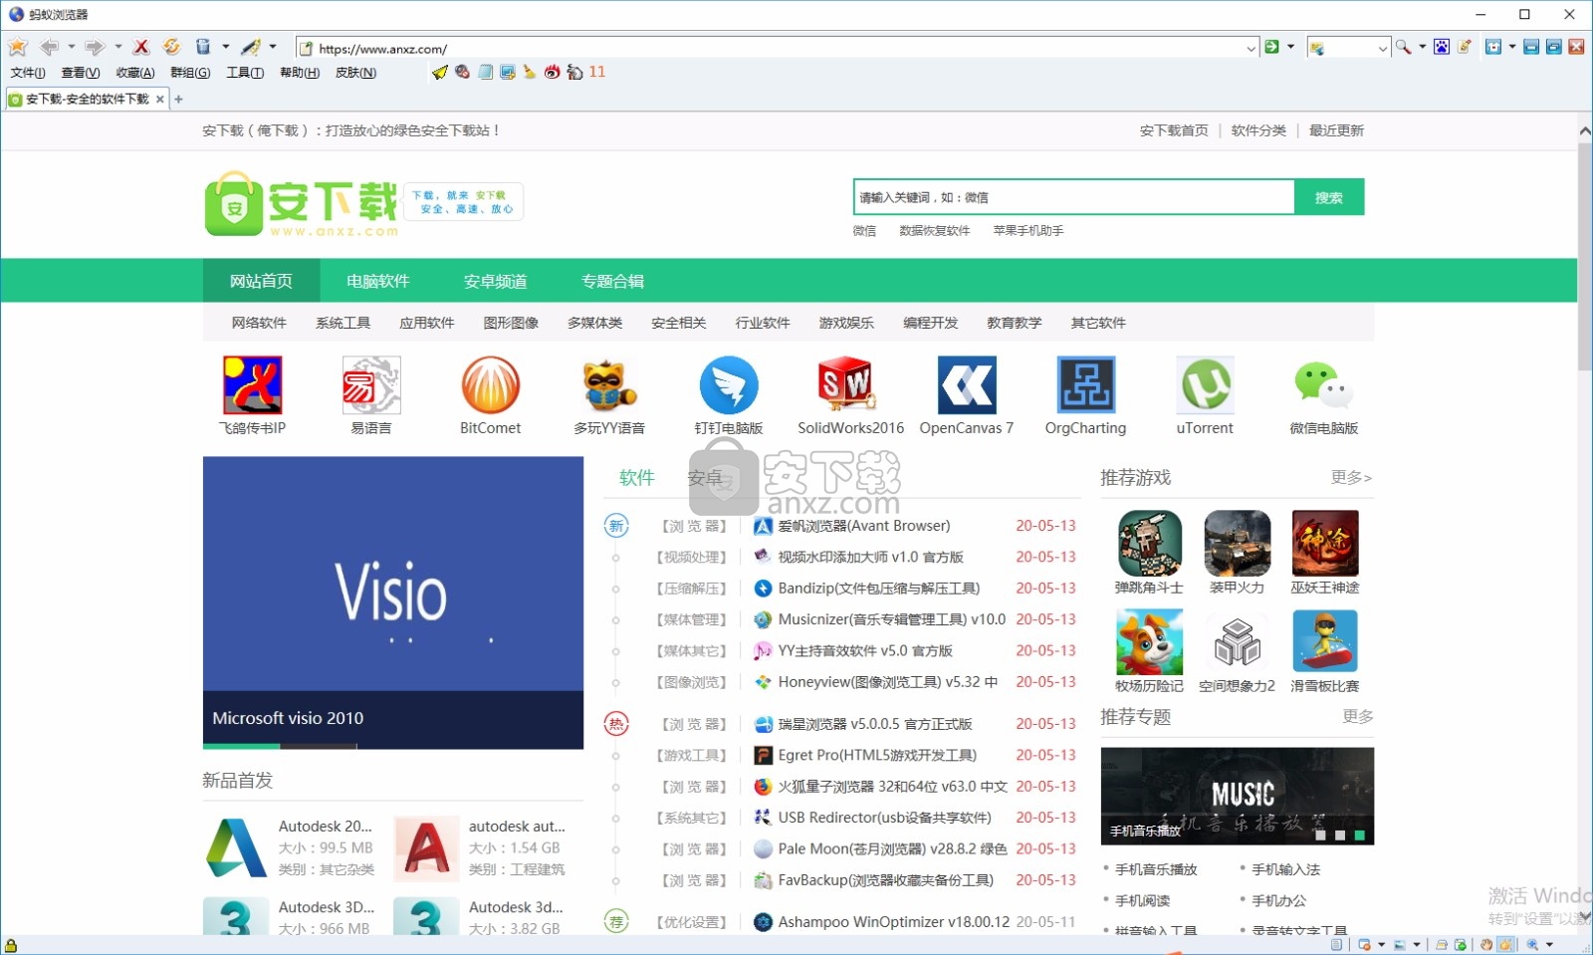The width and height of the screenshot is (1593, 955).
Task: Click the page vertical scrollbar thumb
Action: click(x=1585, y=256)
